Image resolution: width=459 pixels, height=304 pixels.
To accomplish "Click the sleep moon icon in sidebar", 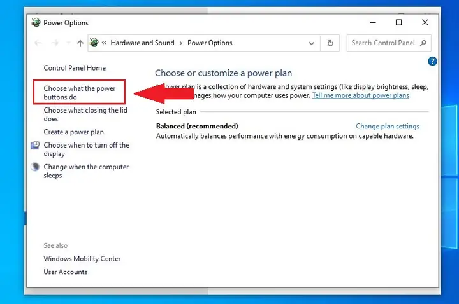I will click(35, 167).
